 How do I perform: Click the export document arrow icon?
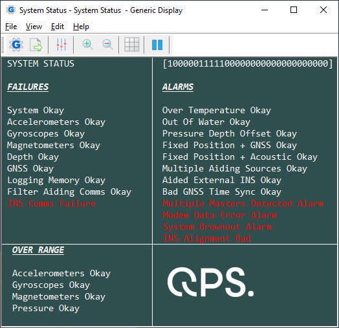click(x=36, y=45)
